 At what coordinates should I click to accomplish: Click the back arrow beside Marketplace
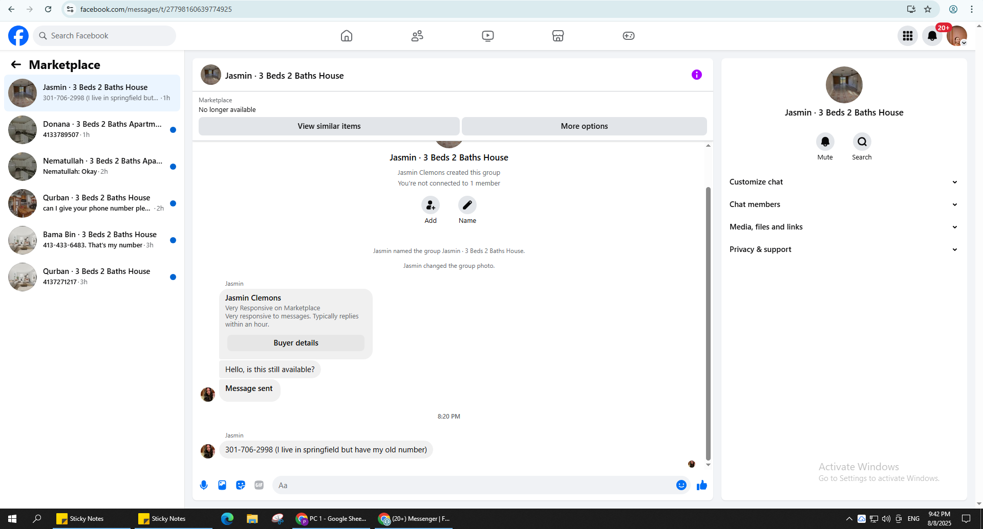point(16,64)
